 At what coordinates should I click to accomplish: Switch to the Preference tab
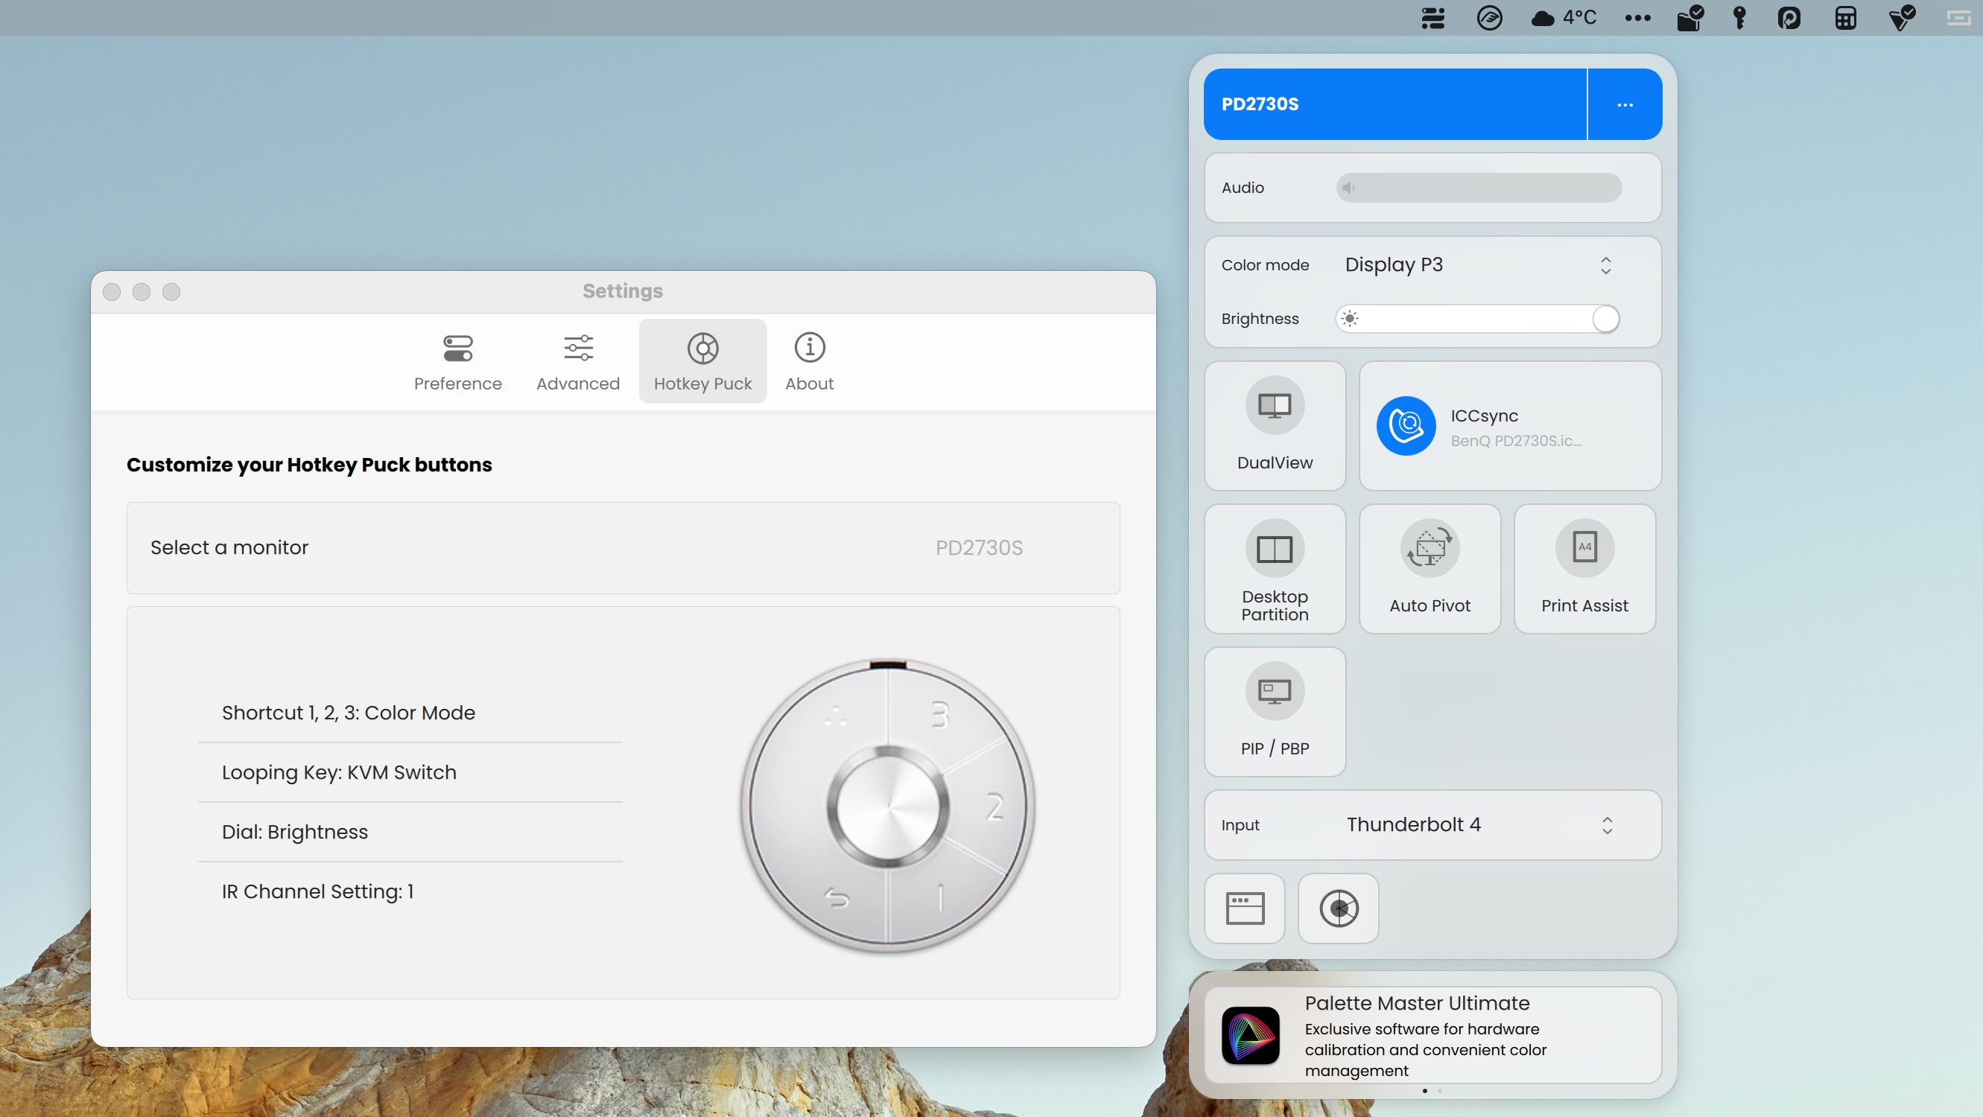pyautogui.click(x=457, y=362)
